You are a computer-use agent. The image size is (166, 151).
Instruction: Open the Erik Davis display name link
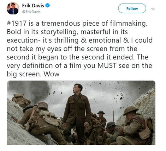point(33,6)
